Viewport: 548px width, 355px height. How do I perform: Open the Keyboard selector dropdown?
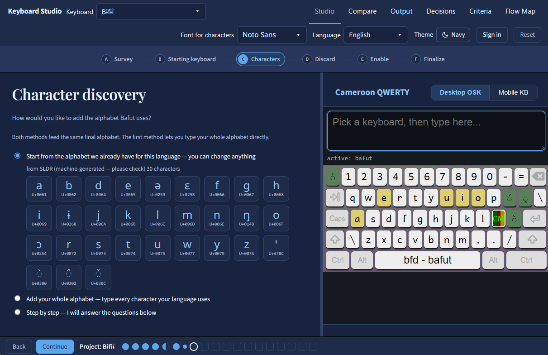[151, 12]
